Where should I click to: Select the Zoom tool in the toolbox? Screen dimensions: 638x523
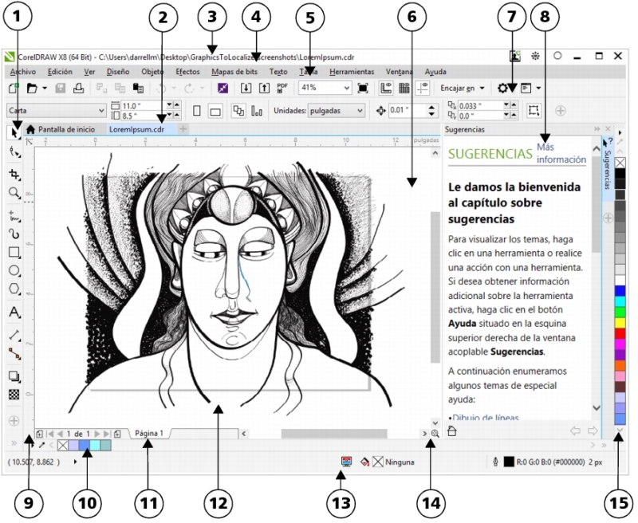point(14,193)
